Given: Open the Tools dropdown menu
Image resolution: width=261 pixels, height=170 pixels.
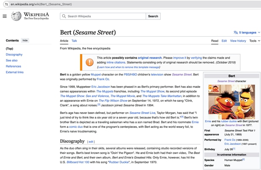Looking at the screenshot, I should click(255, 41).
